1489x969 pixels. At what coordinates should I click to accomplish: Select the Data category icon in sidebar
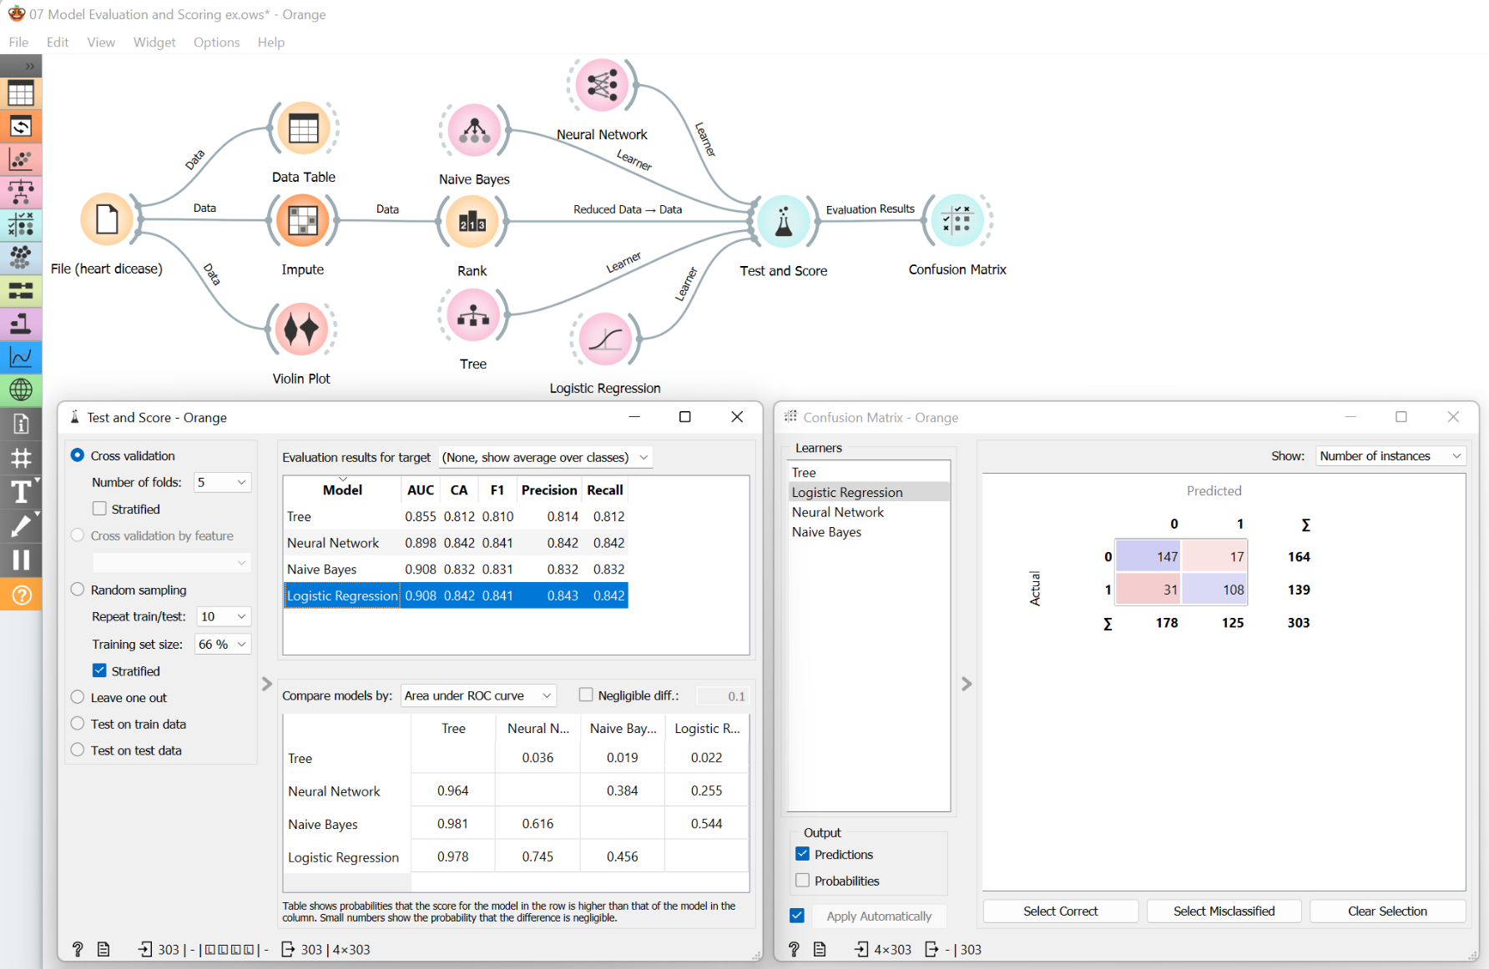tap(21, 93)
